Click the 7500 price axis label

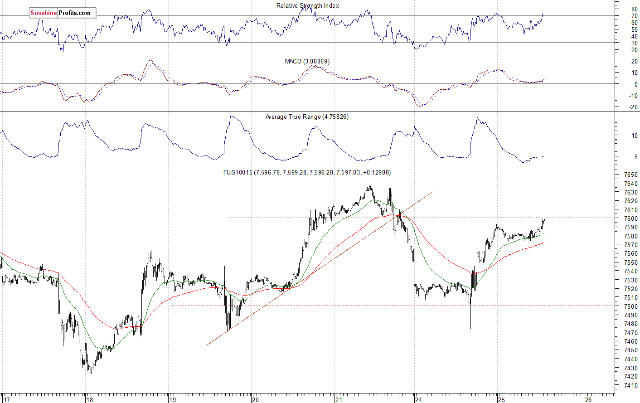(631, 306)
